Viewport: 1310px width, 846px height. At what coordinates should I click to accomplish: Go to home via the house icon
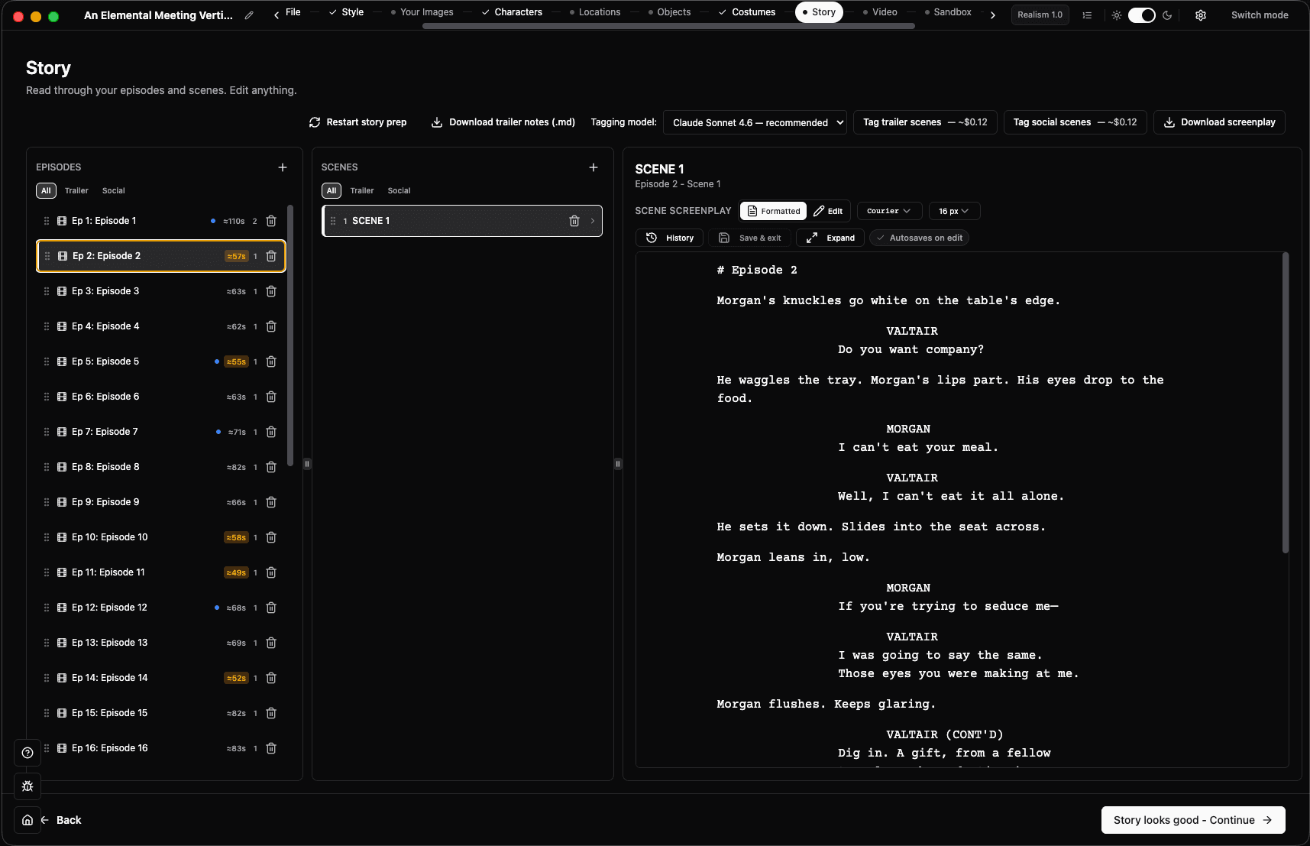(x=27, y=820)
